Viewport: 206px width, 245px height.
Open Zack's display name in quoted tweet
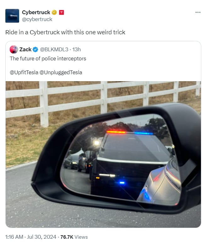pos(25,49)
